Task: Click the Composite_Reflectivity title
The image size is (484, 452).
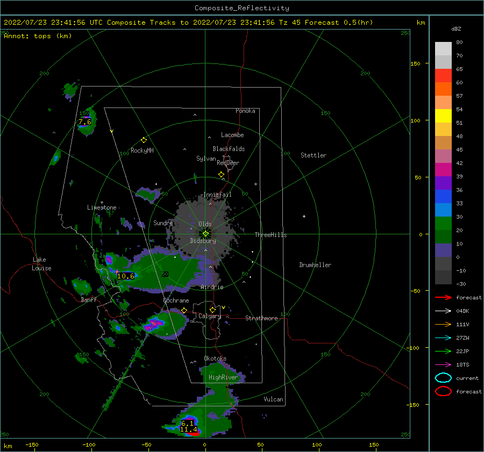Action: tap(242, 8)
